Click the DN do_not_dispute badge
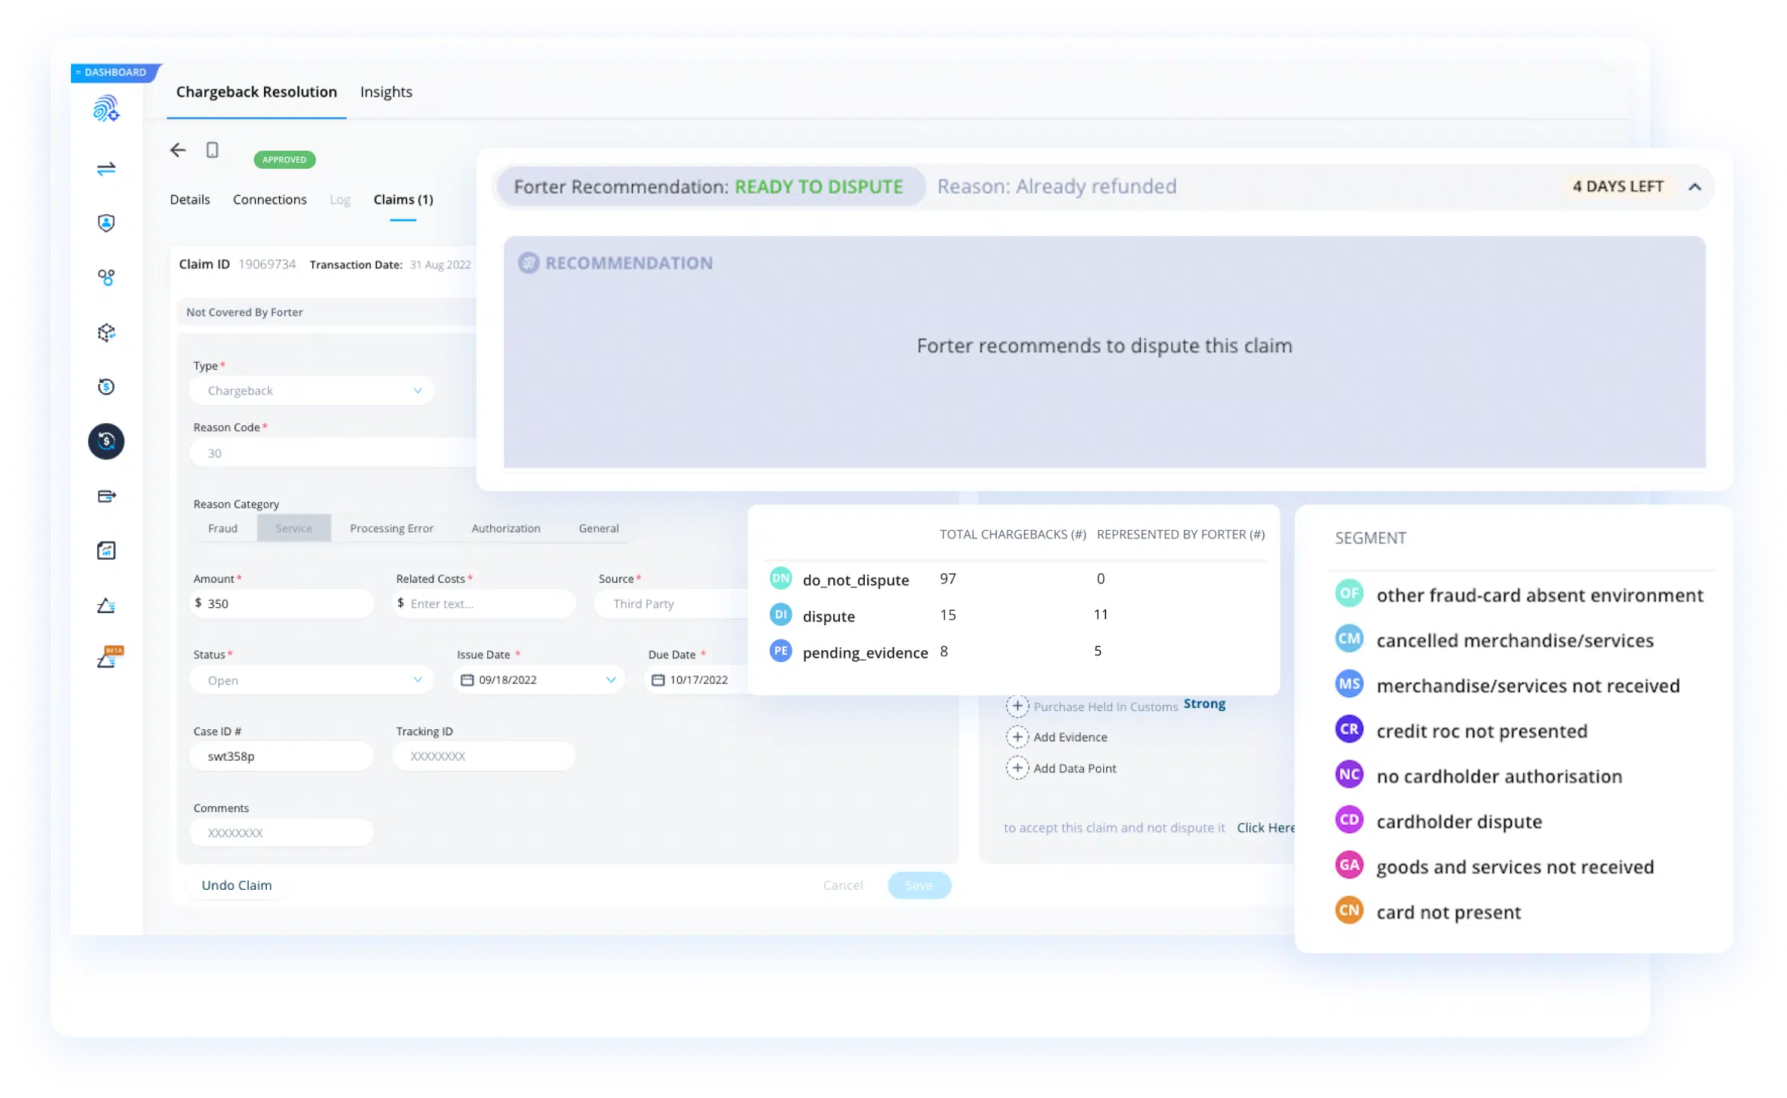The height and width of the screenshot is (1098, 1787). point(780,578)
